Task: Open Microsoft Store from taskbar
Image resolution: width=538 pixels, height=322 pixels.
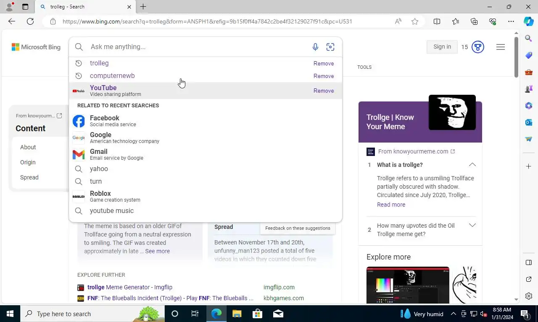Action: [257, 314]
